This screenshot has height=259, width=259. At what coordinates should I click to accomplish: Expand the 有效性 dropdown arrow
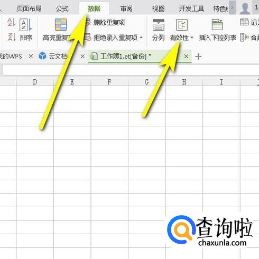coord(192,38)
